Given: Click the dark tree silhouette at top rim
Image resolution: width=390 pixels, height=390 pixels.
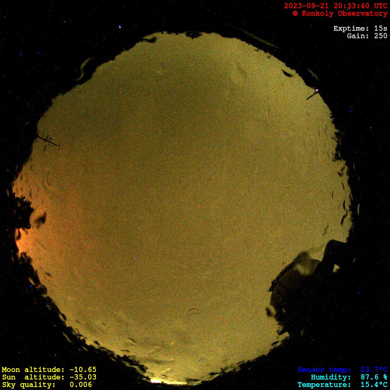Looking at the screenshot, I should (193, 35).
